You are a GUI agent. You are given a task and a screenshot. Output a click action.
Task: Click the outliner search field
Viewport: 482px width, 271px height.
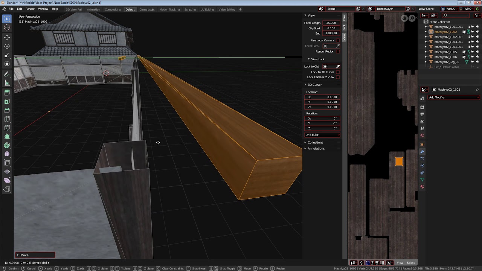pos(456,15)
